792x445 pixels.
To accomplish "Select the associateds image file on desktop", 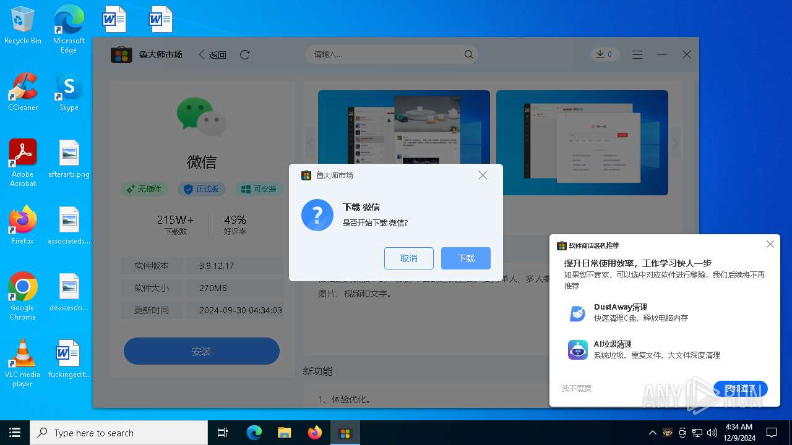I will point(69,226).
